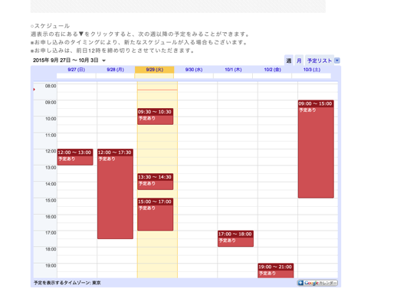
Task: Open the 9/27 (日) day header
Action: click(x=77, y=70)
